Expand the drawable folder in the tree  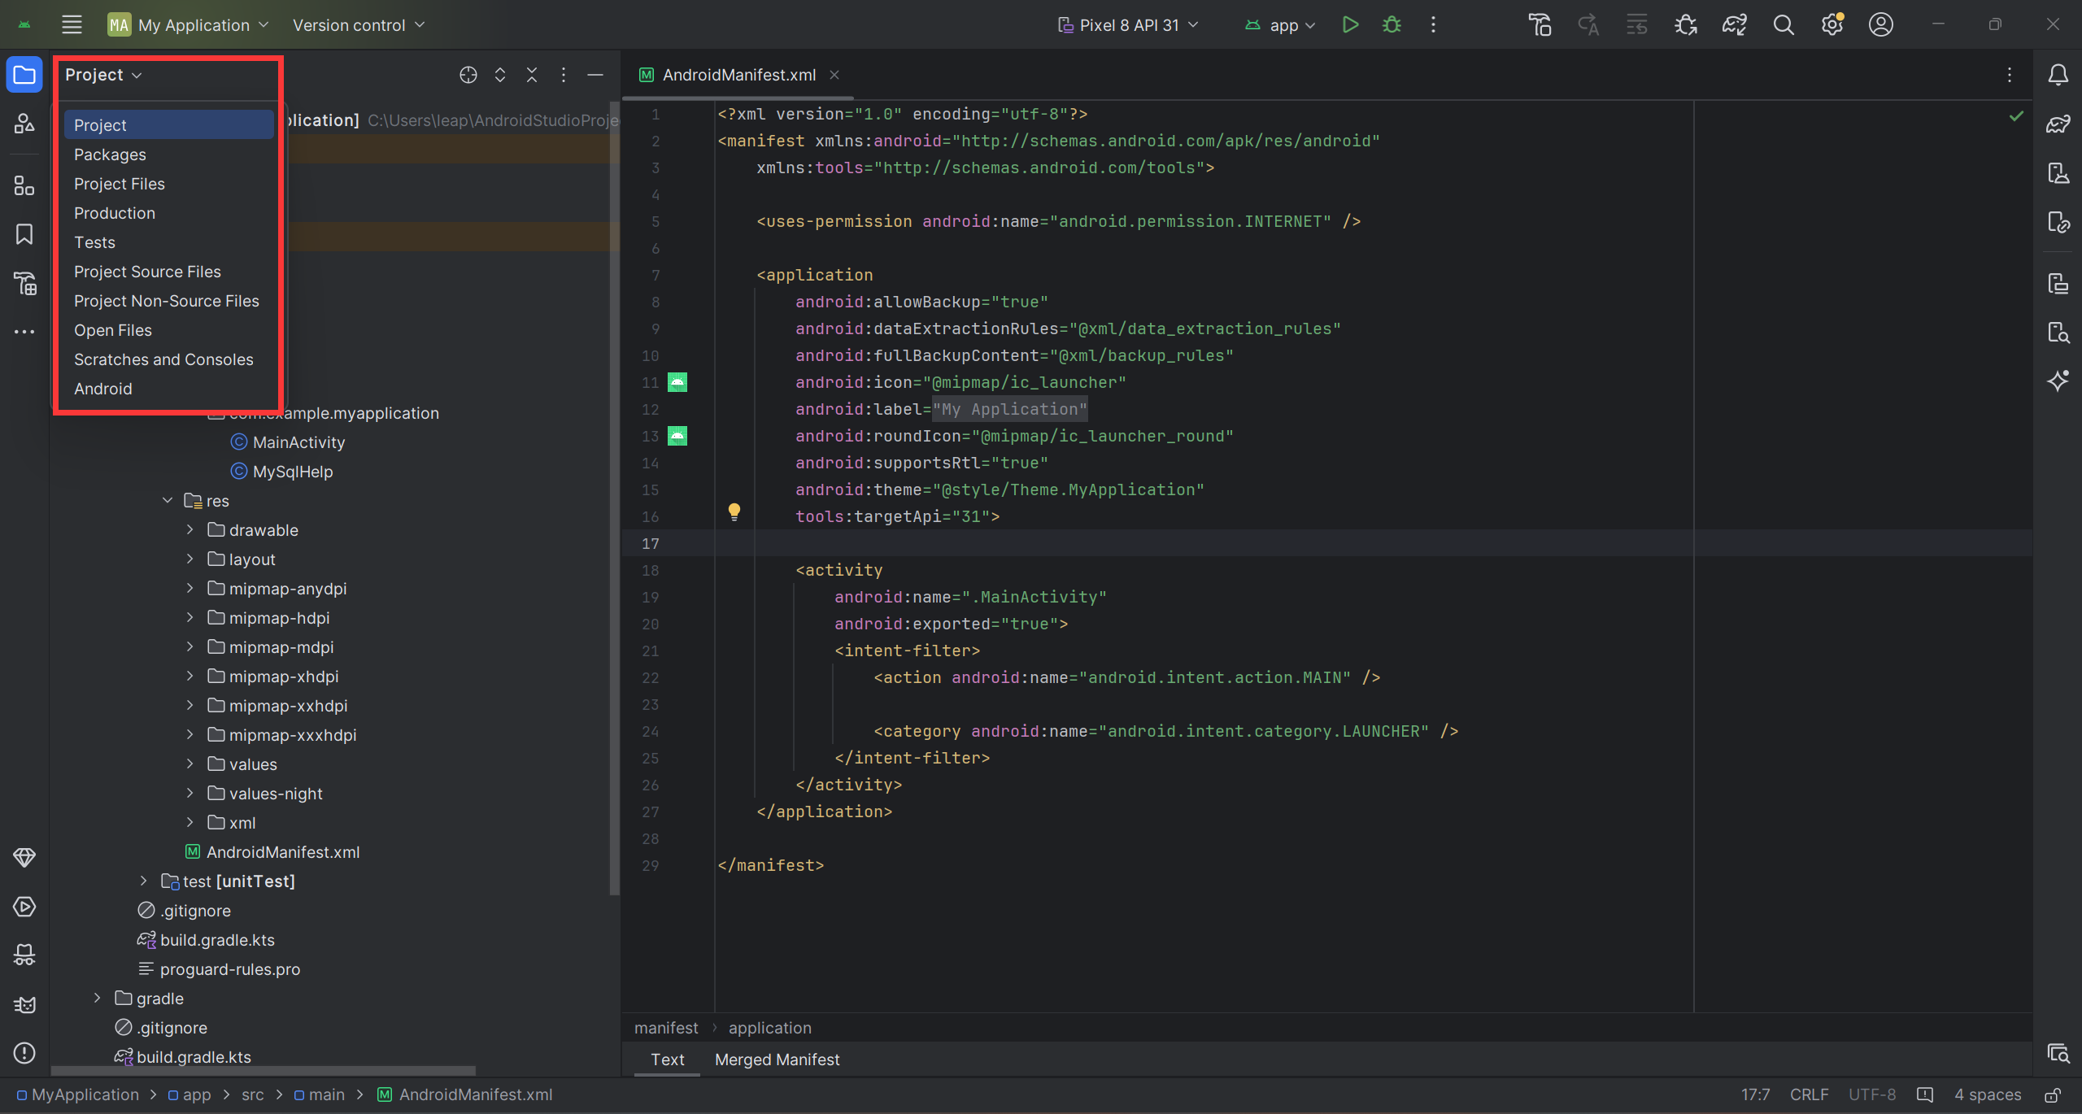point(189,530)
